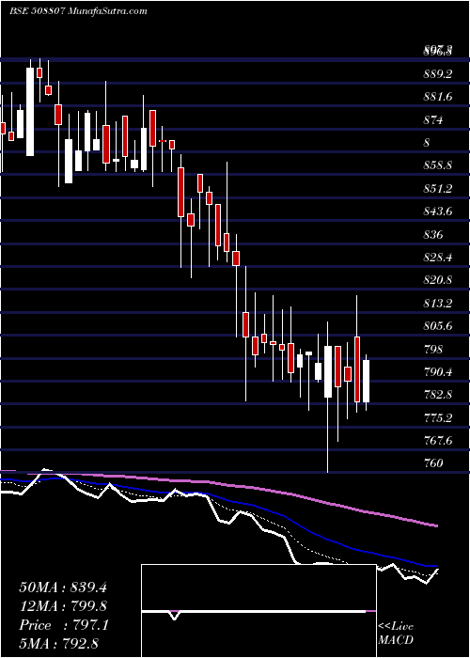Click the 874 price axis label
Viewport: 470px width, 658px height.
click(433, 120)
